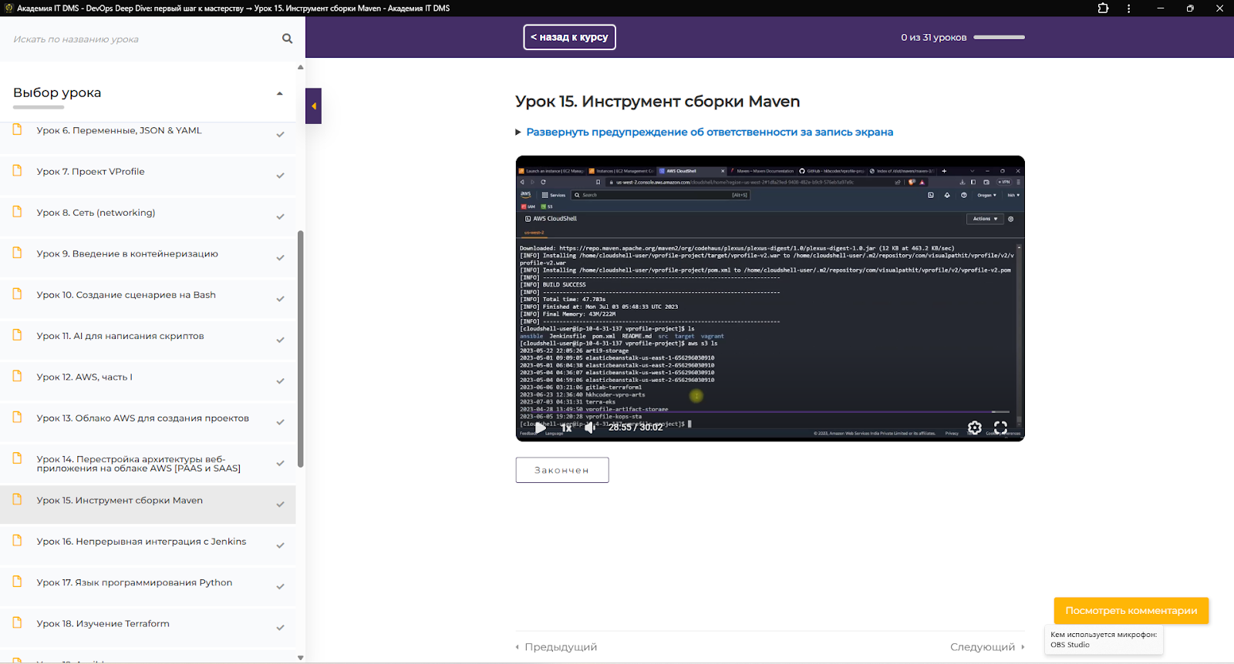This screenshot has width=1234, height=664.
Task: Open lesson Урок 6. Переменные, JSON & YAML
Action: click(119, 131)
